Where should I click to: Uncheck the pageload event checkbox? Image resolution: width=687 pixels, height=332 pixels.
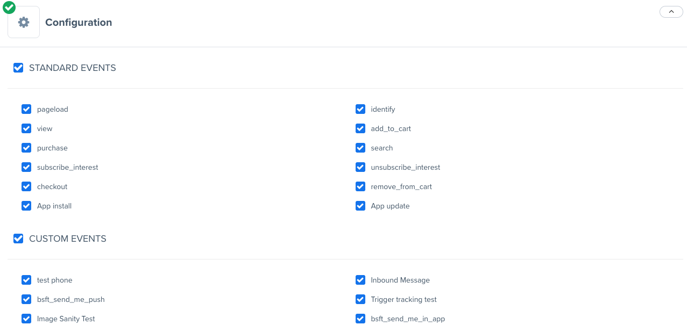pos(26,109)
